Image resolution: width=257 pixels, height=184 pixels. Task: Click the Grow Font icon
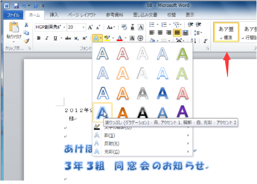(x=90, y=27)
